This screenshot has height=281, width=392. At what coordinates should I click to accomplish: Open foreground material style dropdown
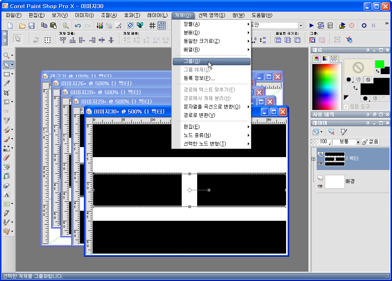click(349, 80)
